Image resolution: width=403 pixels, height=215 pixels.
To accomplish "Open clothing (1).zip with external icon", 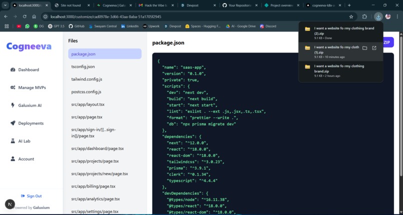I will (374, 48).
